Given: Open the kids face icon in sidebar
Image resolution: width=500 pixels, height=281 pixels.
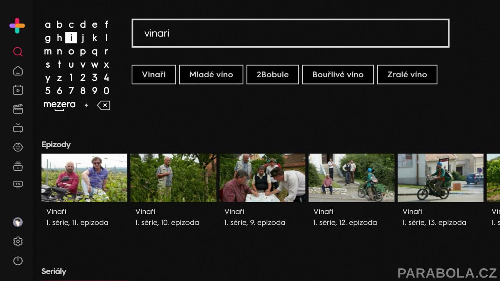Looking at the screenshot, I should (x=18, y=147).
